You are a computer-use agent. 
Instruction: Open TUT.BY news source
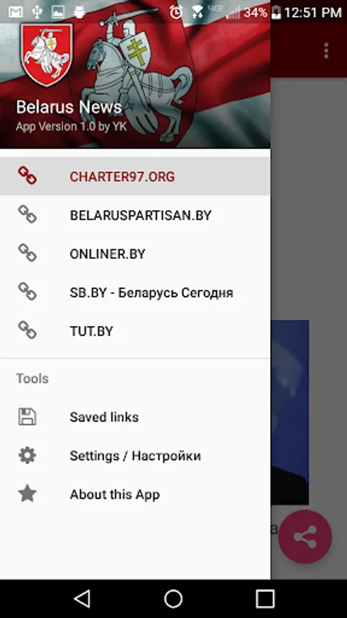[135, 331]
